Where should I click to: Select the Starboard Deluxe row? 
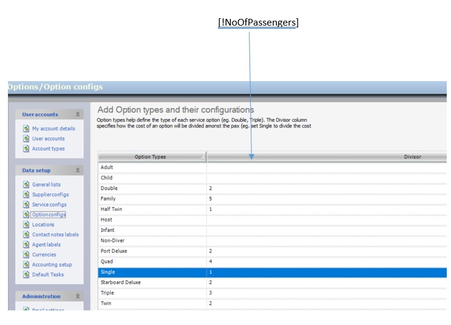(121, 282)
